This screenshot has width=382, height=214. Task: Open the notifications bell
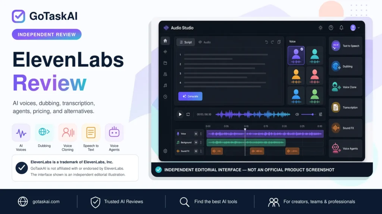click(x=341, y=27)
